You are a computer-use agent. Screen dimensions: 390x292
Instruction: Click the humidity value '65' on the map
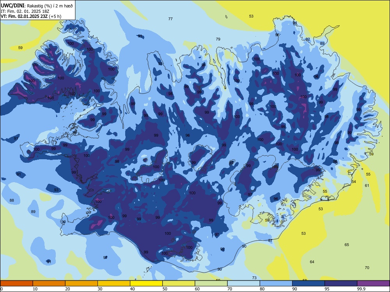pos(347,245)
